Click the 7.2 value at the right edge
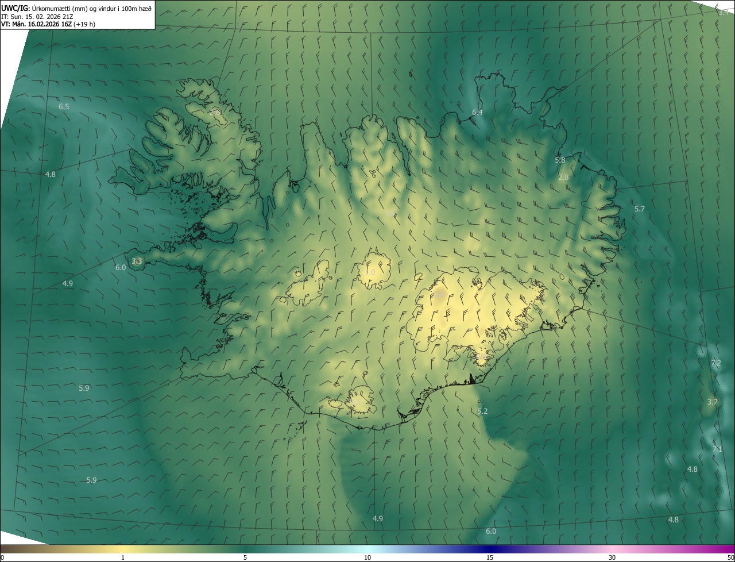This screenshot has height=562, width=735. click(x=716, y=363)
